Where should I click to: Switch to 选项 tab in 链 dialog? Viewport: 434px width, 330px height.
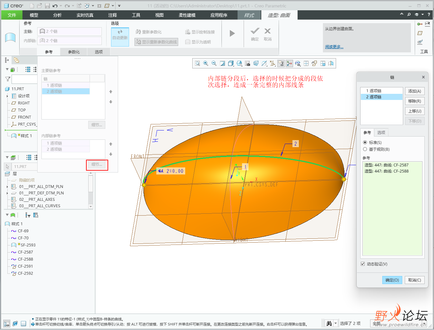point(381,132)
